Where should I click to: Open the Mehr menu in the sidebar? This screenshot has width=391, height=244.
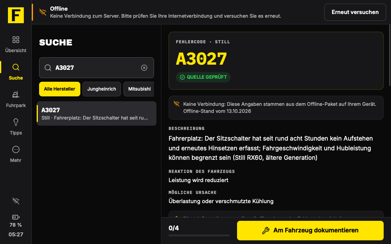coord(16,154)
